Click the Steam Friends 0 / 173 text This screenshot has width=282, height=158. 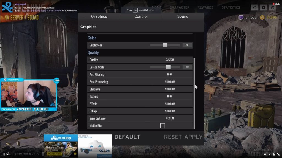click(x=27, y=154)
